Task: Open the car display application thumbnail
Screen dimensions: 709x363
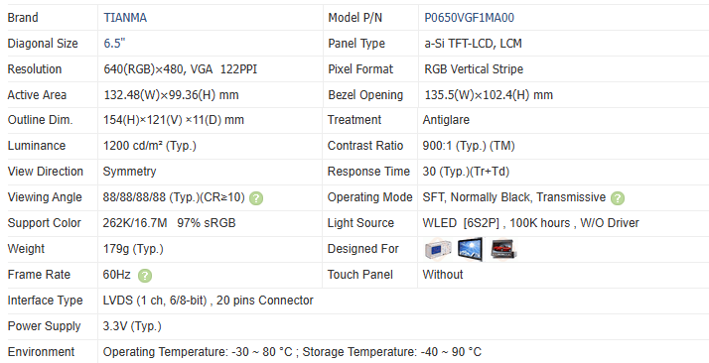Action: pos(503,249)
